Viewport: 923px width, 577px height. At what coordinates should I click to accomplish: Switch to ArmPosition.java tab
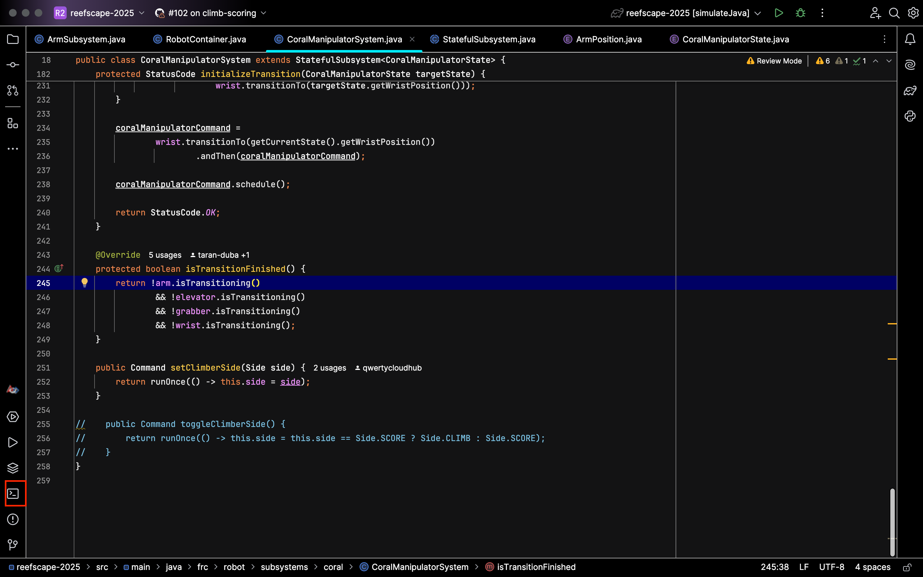[603, 39]
